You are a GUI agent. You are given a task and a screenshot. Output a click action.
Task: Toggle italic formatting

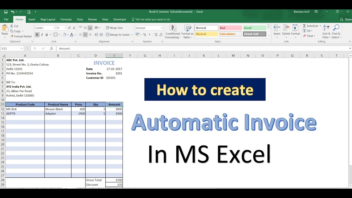point(42,35)
